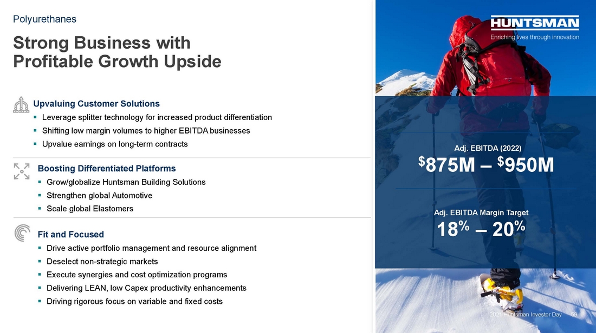Click 'Shifting low margin volumes' bullet
Screen dimensions: 596x333
coord(146,130)
